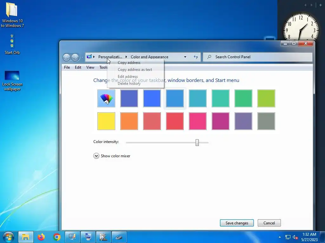The height and width of the screenshot is (243, 325).
Task: Open the Start Orb desktop icon
Action: point(12,44)
